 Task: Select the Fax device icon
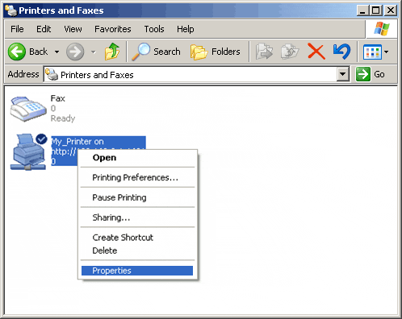(x=28, y=109)
